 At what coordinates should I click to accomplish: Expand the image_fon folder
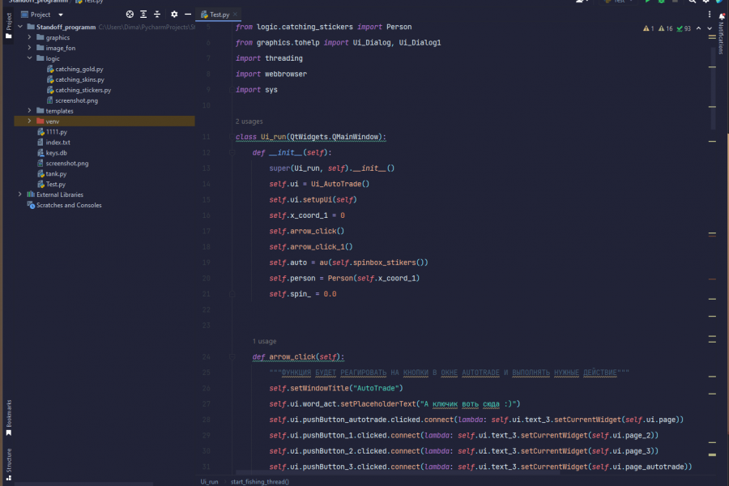(x=29, y=48)
